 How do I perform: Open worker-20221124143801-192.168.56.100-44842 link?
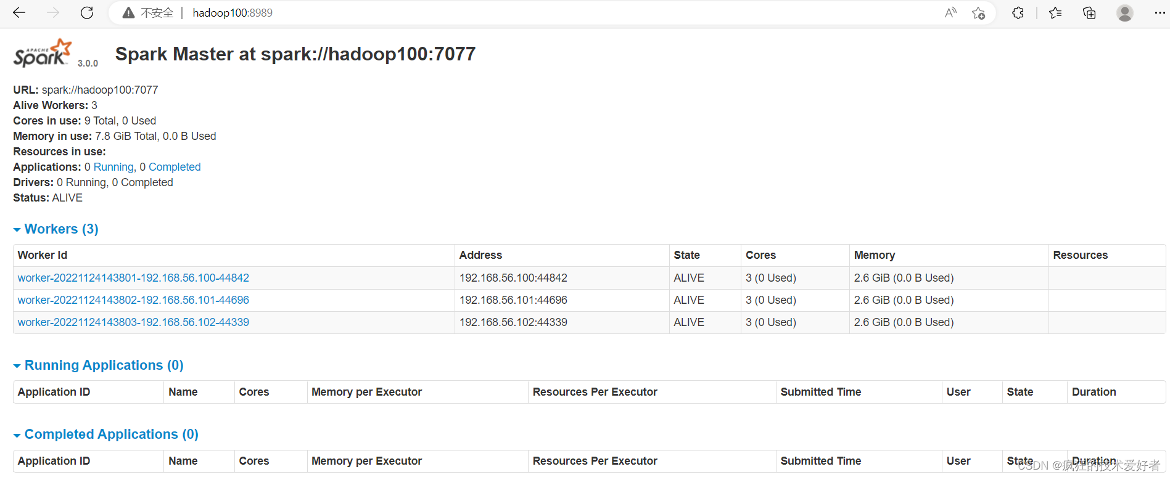[x=133, y=278]
